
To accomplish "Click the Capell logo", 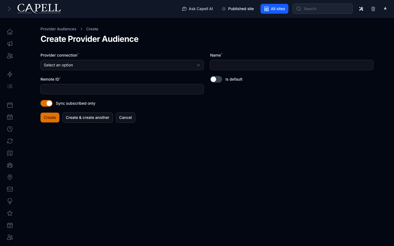I will [x=39, y=8].
